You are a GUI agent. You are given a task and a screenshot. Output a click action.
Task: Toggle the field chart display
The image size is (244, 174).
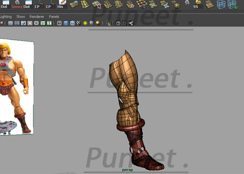coord(36,23)
